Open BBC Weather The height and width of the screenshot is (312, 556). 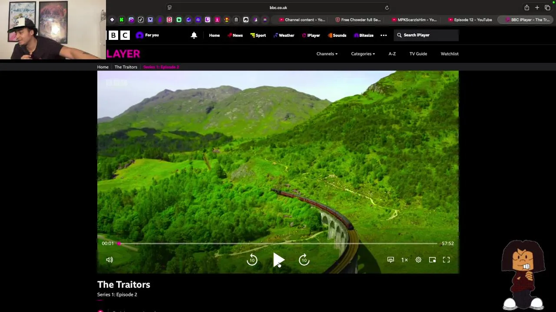coord(284,35)
